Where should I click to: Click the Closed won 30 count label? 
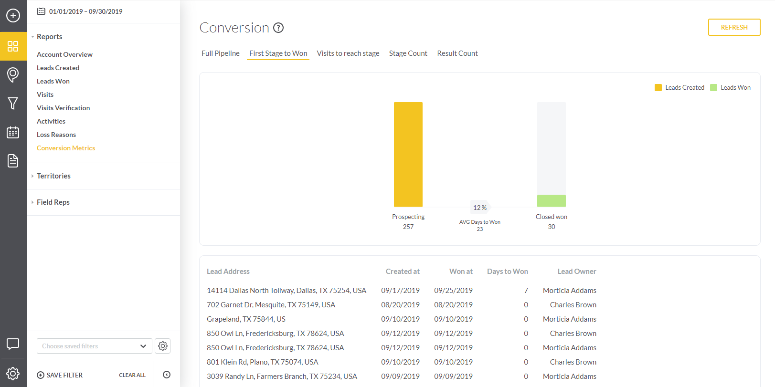(x=552, y=227)
